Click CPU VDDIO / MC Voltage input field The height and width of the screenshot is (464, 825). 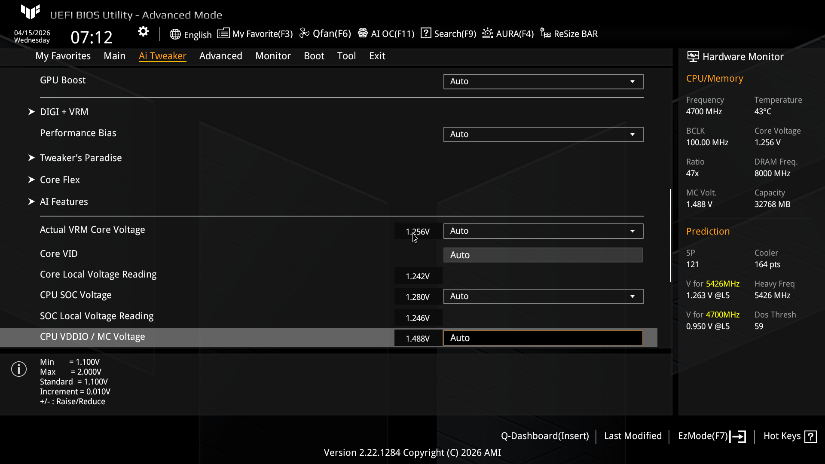click(542, 338)
